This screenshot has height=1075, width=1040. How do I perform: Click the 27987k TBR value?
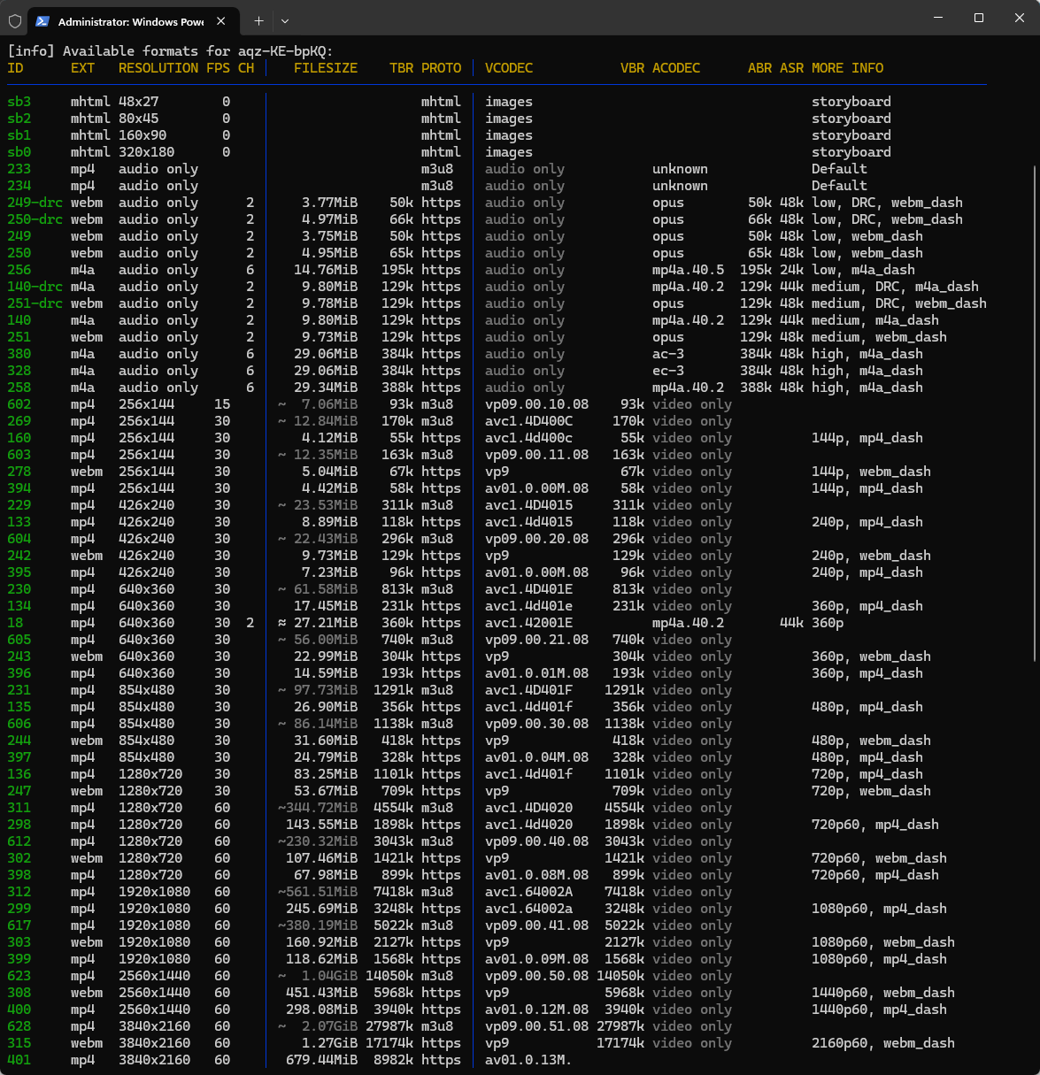(389, 1026)
